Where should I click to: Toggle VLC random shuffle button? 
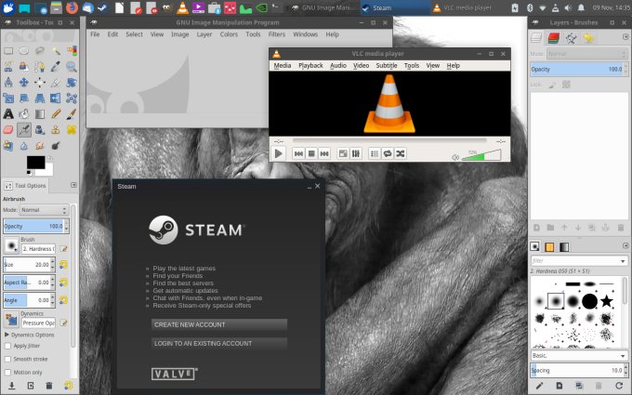[401, 153]
